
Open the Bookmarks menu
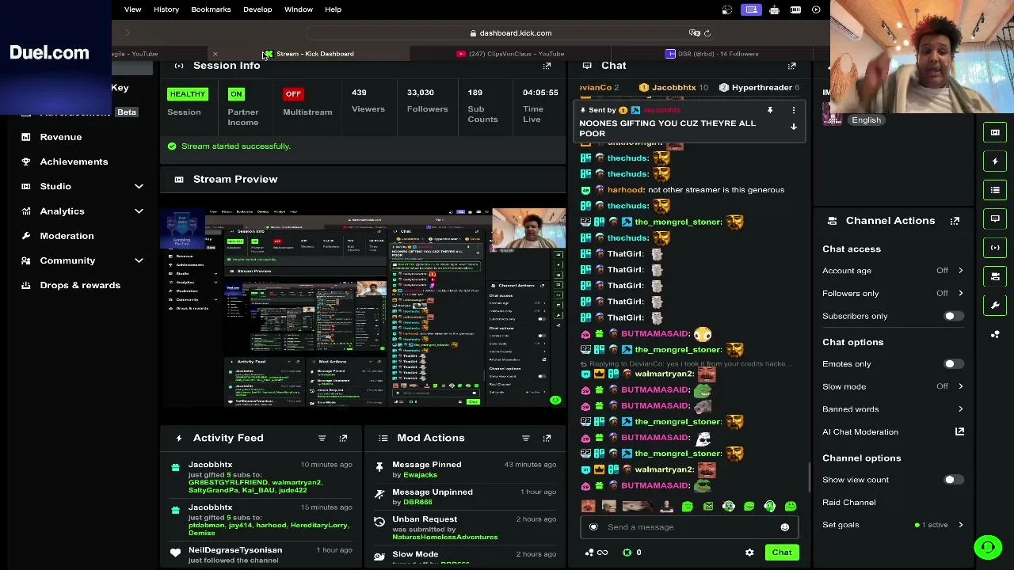(211, 9)
